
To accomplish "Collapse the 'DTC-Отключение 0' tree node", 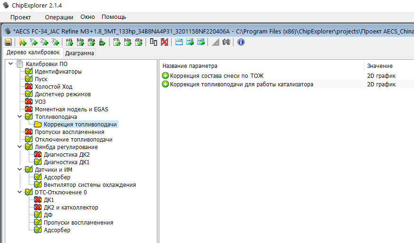I will (x=19, y=193).
